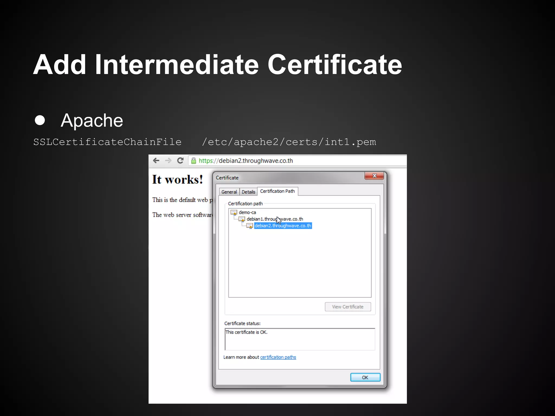Click the address bar URL field
Screen dimensions: 555x416
(297, 161)
